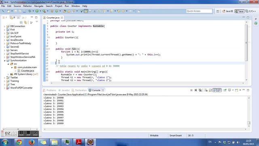The width and height of the screenshot is (259, 146).
Task: Switch to the C/C++ perspective
Action: coord(251,11)
